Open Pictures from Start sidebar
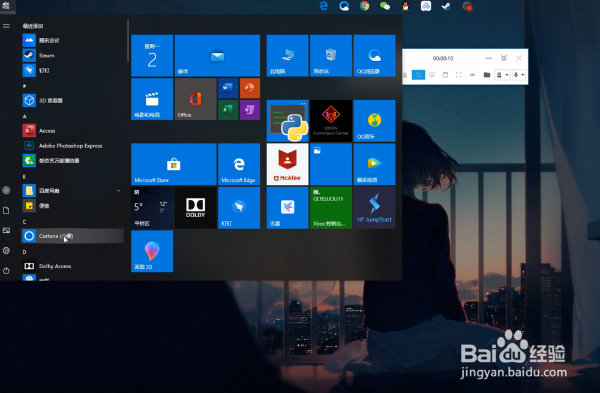Viewport: 600px width, 393px height. pyautogui.click(x=6, y=230)
